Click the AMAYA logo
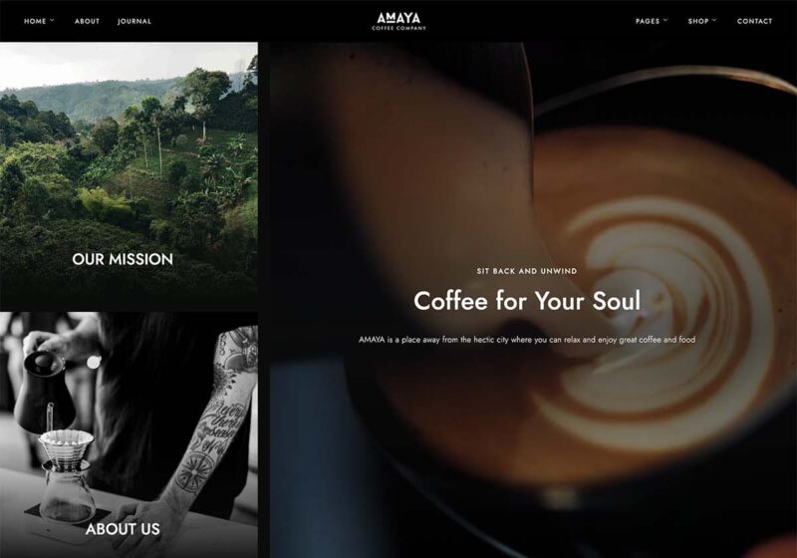The image size is (797, 558). 399,18
